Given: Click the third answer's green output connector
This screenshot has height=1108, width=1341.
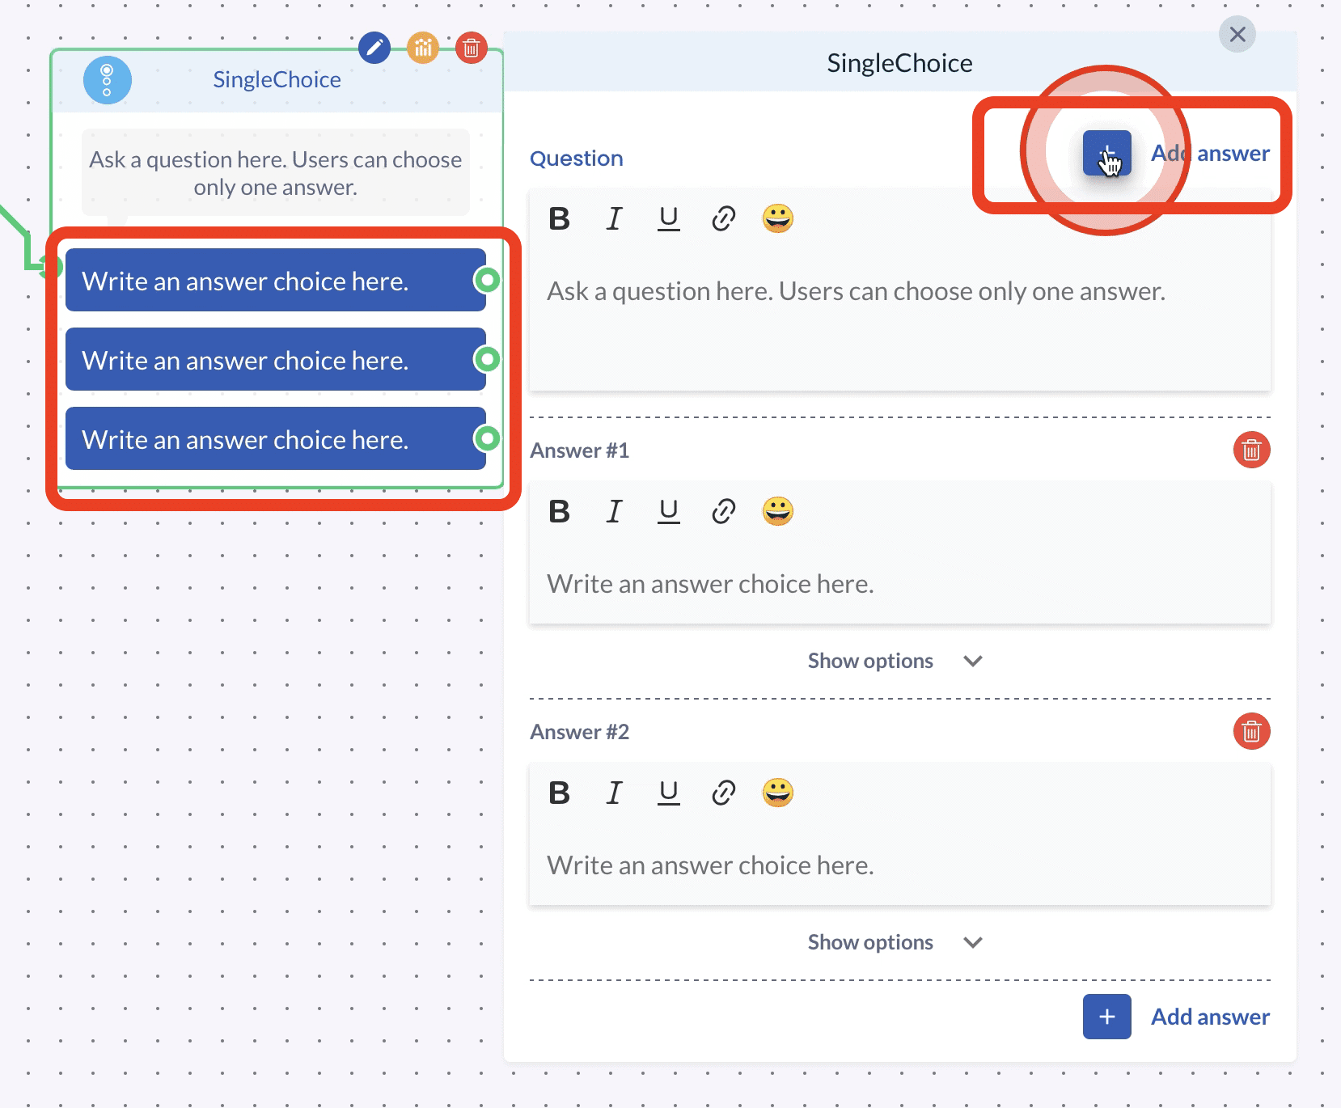Looking at the screenshot, I should click(x=487, y=438).
